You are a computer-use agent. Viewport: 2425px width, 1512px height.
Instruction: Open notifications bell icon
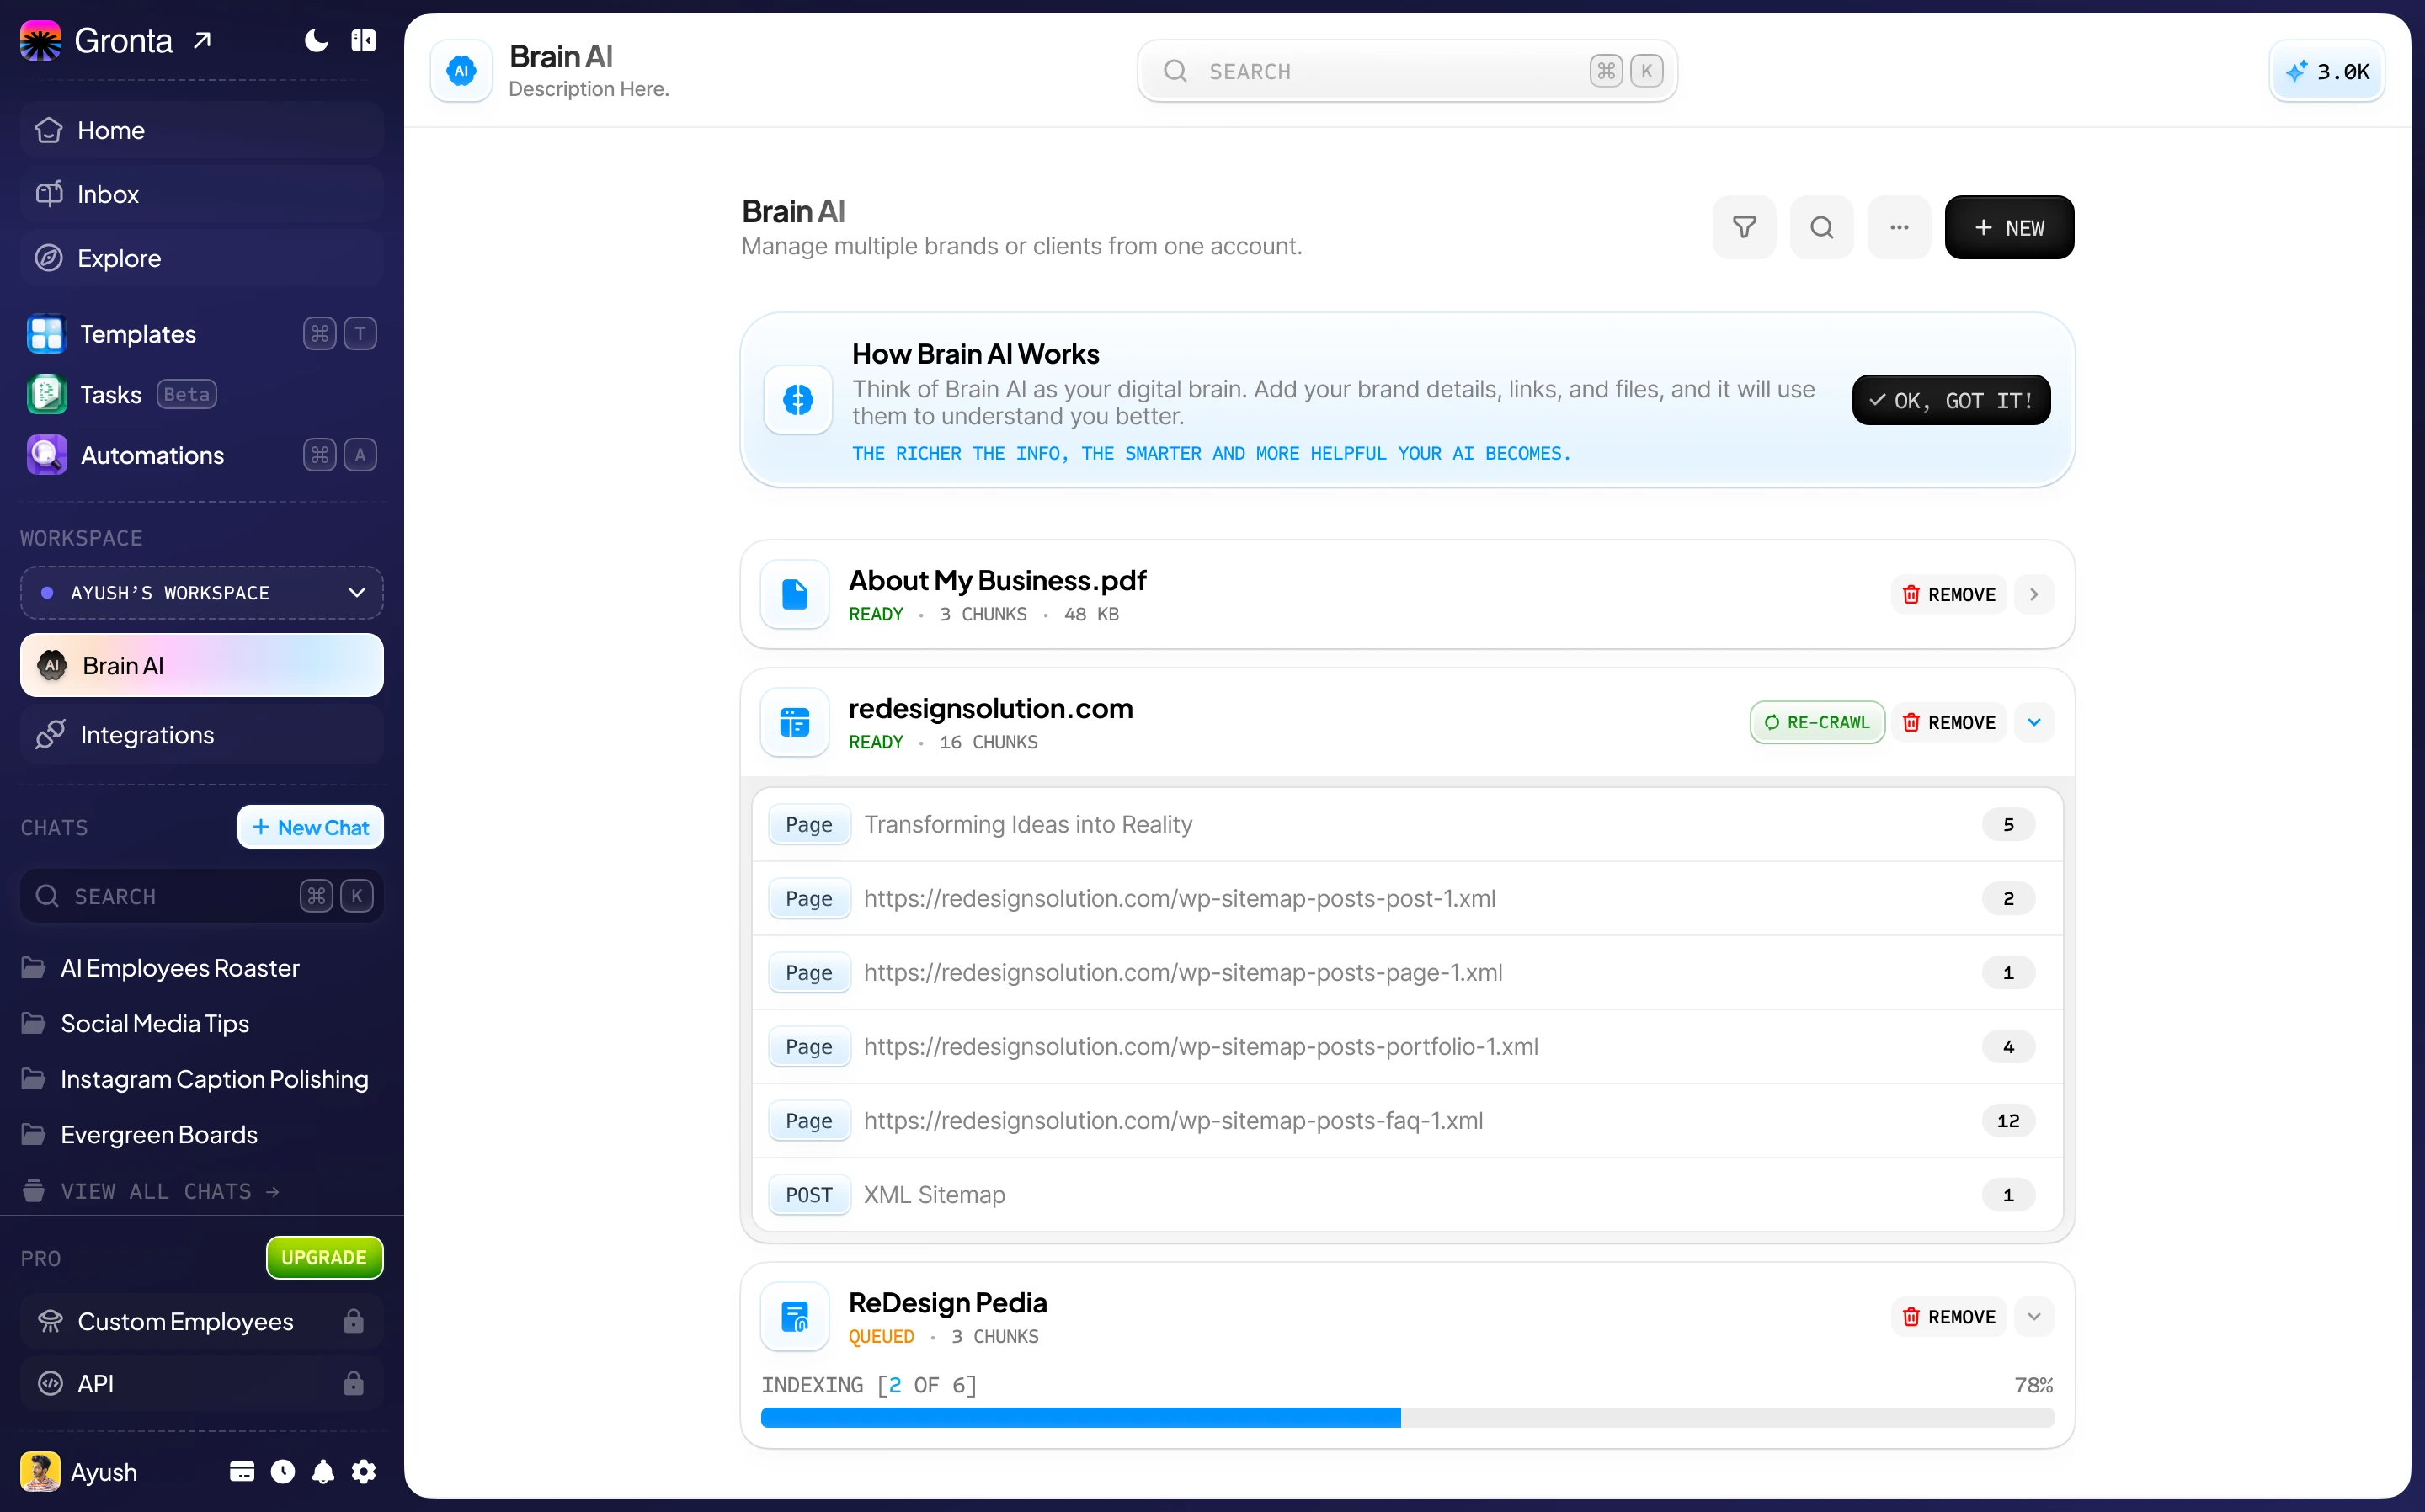point(323,1471)
